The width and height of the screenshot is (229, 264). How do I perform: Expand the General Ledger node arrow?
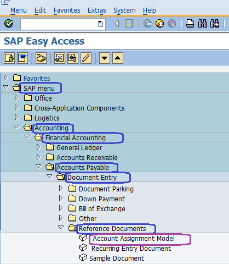[38, 147]
